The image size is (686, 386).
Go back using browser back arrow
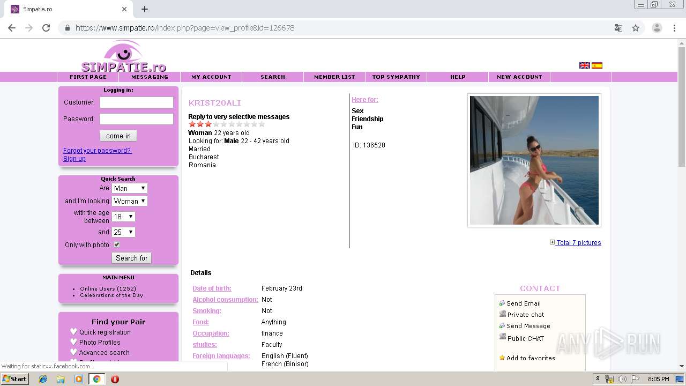(12, 28)
